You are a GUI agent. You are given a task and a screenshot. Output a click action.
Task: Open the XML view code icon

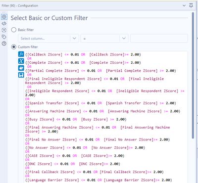[x=4, y=24]
